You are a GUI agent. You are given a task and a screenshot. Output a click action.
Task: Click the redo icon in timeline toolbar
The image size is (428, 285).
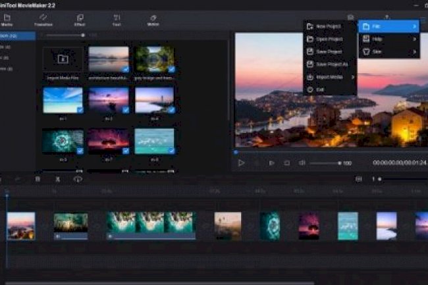click(18, 179)
